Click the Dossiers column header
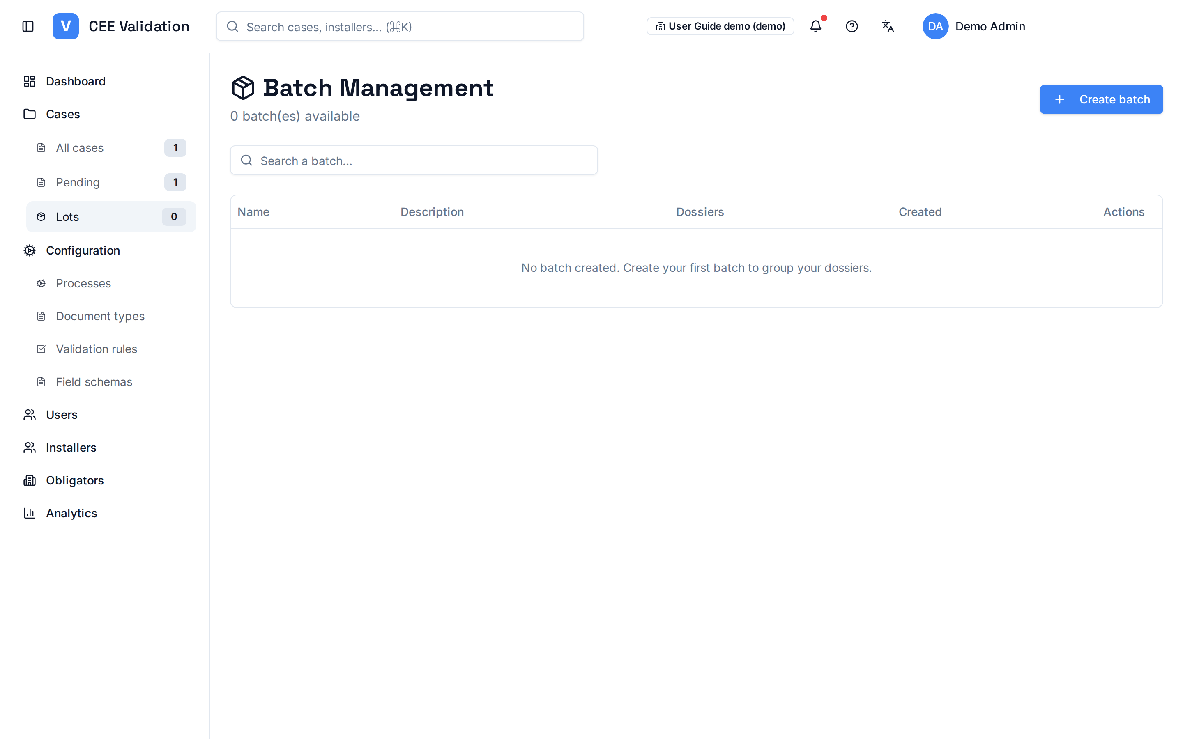Viewport: 1183px width, 739px height. click(x=700, y=211)
